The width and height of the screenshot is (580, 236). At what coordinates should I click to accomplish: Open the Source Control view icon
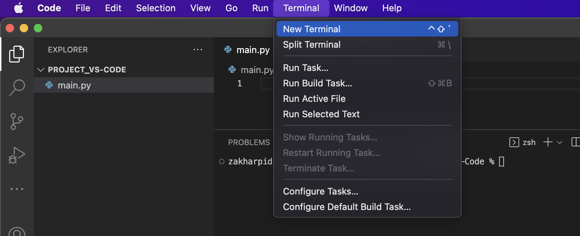click(17, 122)
